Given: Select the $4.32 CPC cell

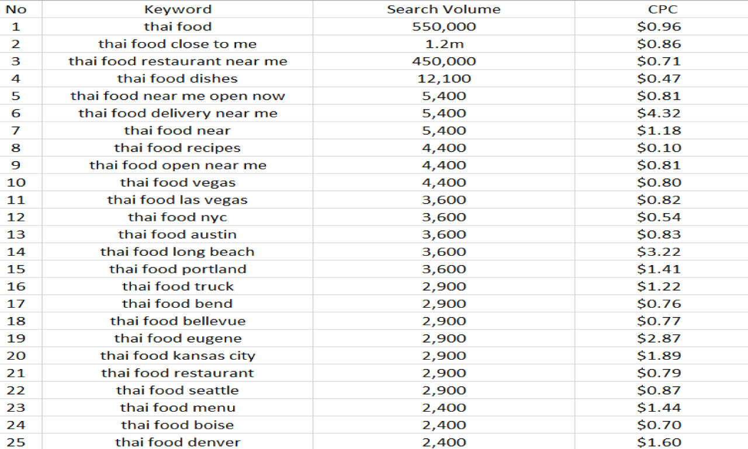Looking at the screenshot, I should pyautogui.click(x=659, y=113).
